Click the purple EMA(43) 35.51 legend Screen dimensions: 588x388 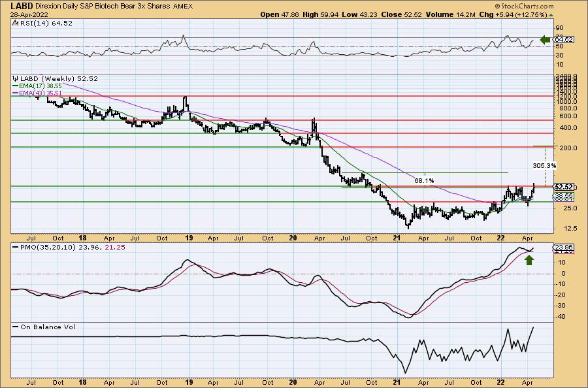click(x=37, y=93)
